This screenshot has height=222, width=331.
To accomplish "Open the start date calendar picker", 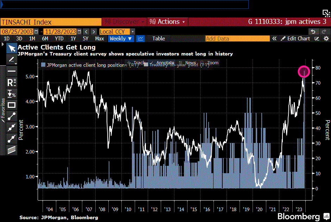I will tap(36, 32).
